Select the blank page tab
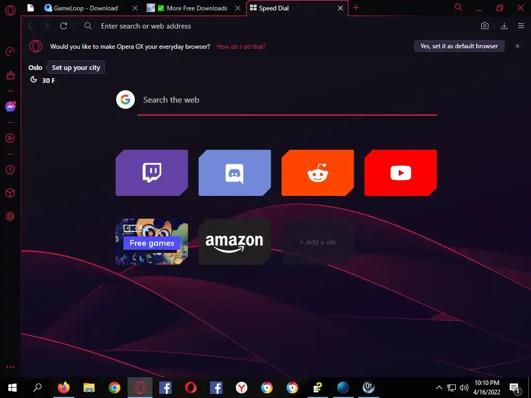Image resolution: width=531 pixels, height=398 pixels. pos(31,8)
